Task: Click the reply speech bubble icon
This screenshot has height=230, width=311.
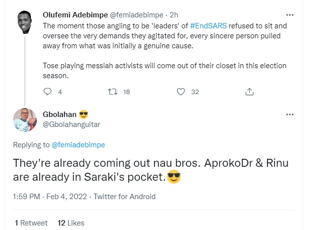Action: coord(48,92)
